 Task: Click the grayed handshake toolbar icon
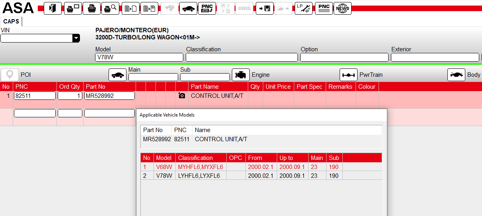coord(169,8)
